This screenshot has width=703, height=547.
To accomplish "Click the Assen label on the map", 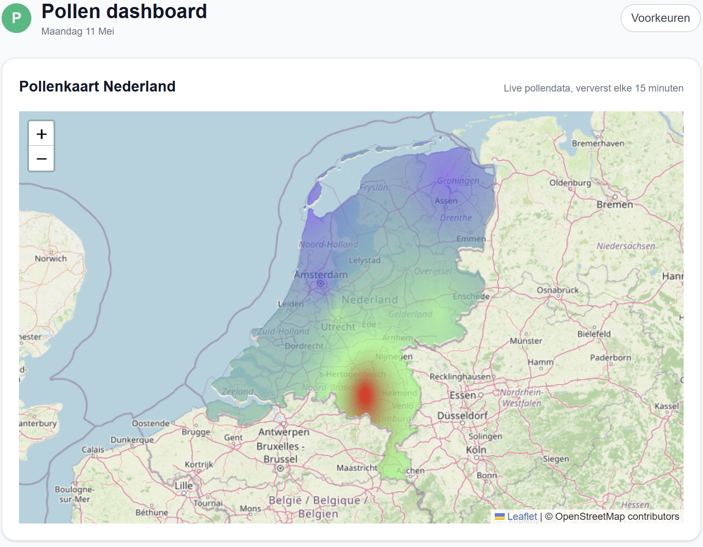I will click(x=446, y=201).
